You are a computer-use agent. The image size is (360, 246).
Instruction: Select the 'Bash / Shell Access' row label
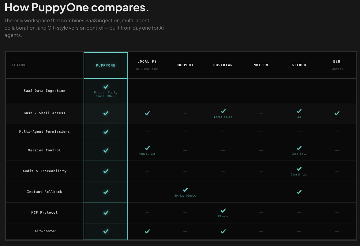click(45, 113)
